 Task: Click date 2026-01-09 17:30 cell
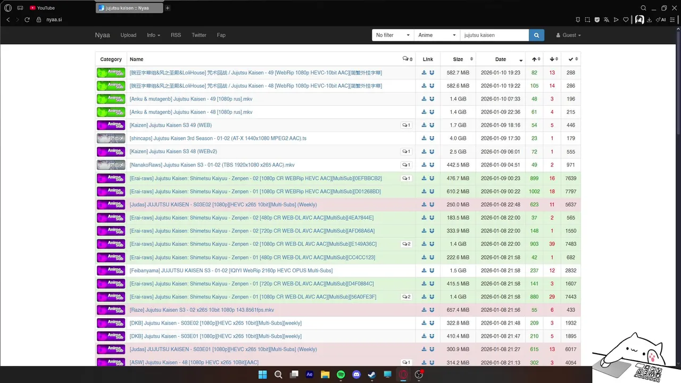pos(501,138)
